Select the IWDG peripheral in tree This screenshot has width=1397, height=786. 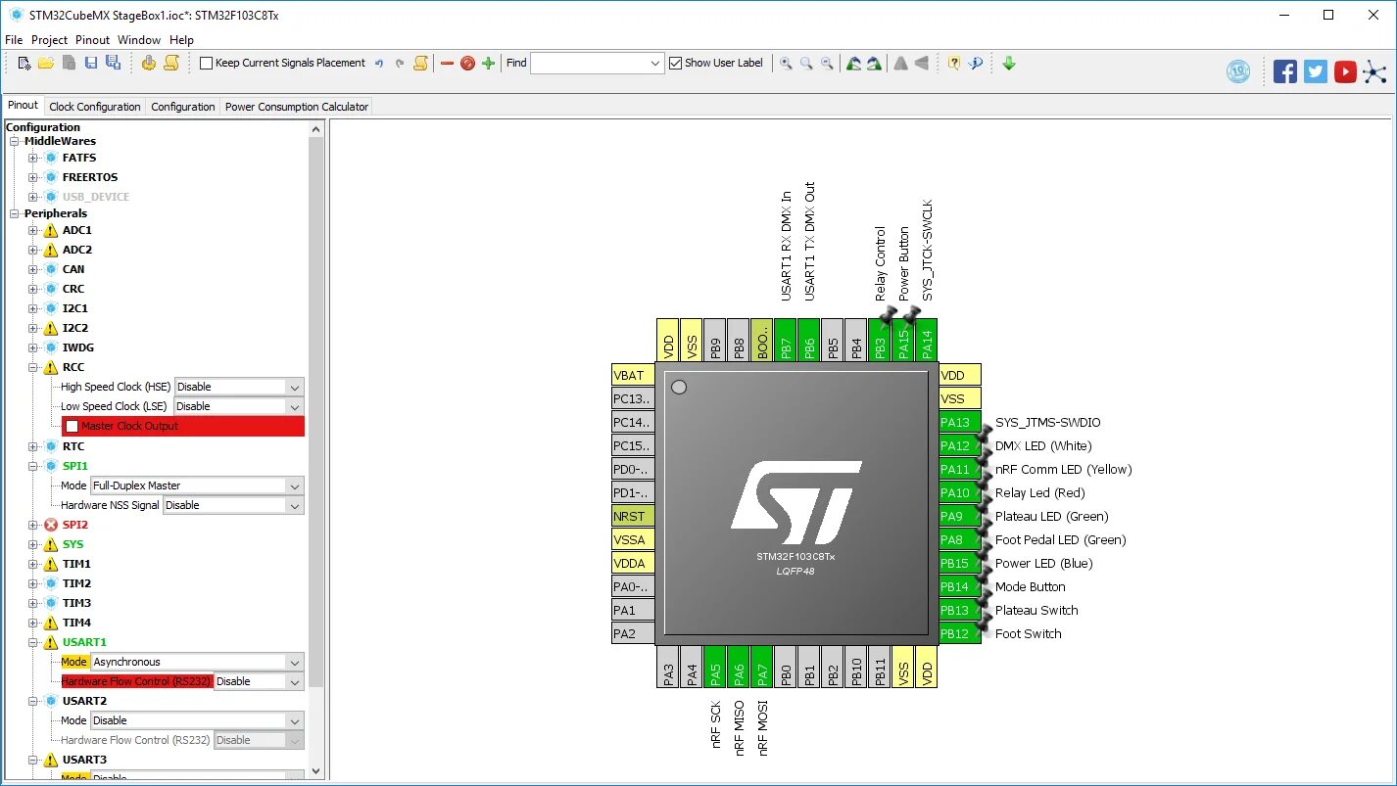pyautogui.click(x=78, y=347)
